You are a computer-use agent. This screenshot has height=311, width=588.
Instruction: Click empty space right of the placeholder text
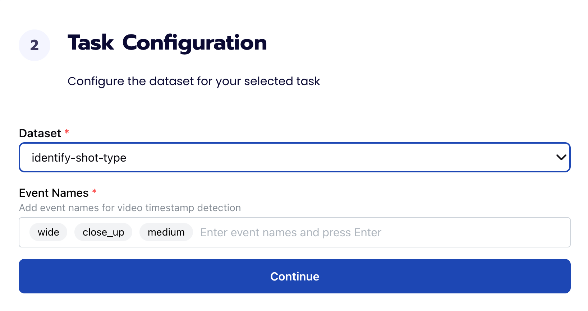click(x=474, y=232)
